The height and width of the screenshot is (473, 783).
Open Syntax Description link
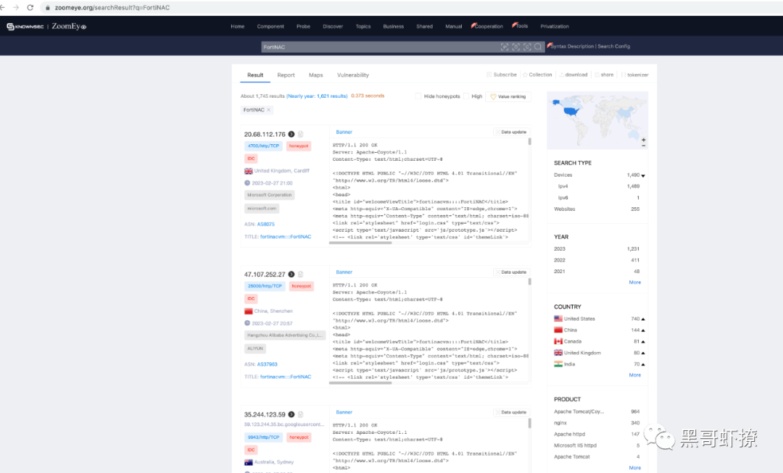coord(572,46)
